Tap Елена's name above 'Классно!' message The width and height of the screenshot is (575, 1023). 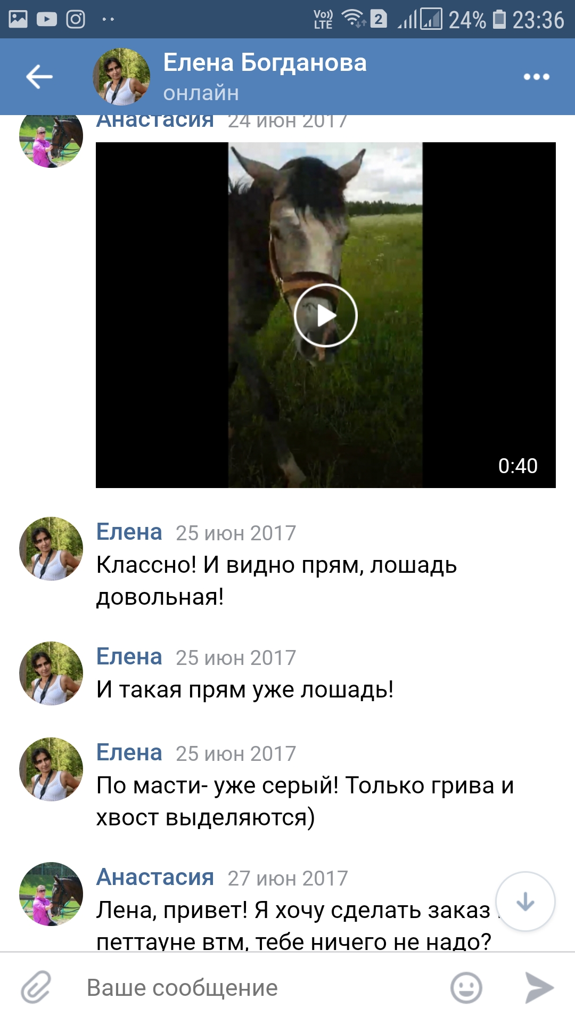pos(129,532)
